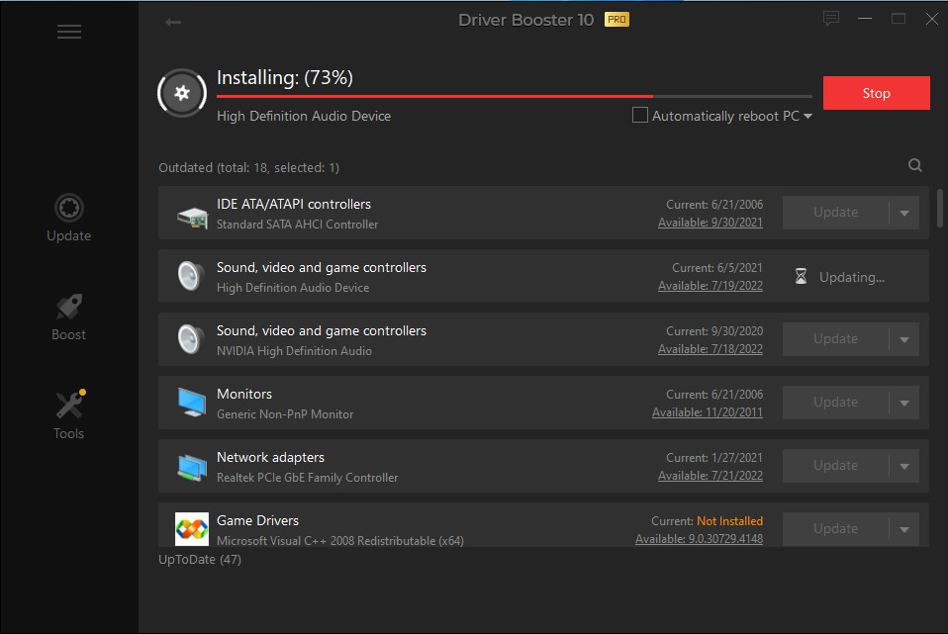Expand the Automatically reboot PC dropdown arrow
The width and height of the screenshot is (948, 634).
(x=808, y=117)
